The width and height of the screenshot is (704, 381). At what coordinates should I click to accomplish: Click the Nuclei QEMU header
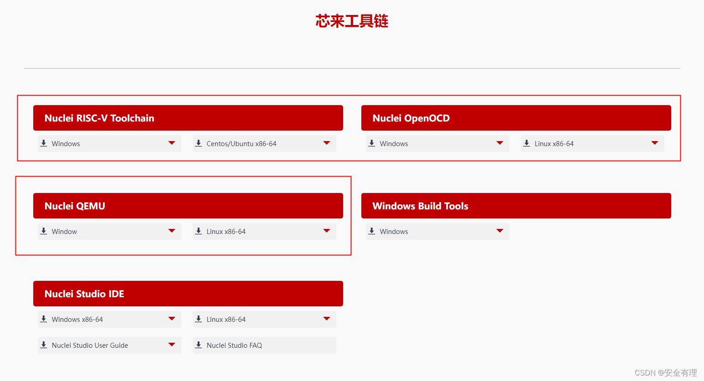(188, 206)
